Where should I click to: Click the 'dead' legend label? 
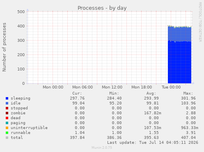16,118
